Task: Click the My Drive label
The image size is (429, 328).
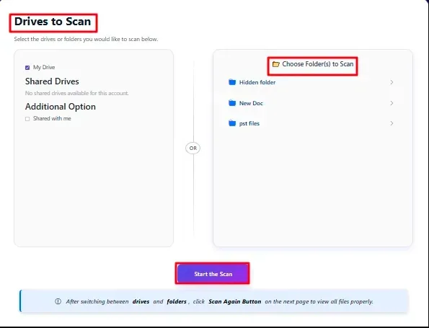Action: click(x=44, y=67)
